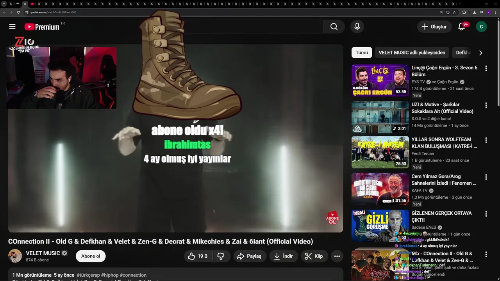Open options menu for UZI & Motive video
Image resolution: width=500 pixels, height=281 pixels.
(x=486, y=105)
